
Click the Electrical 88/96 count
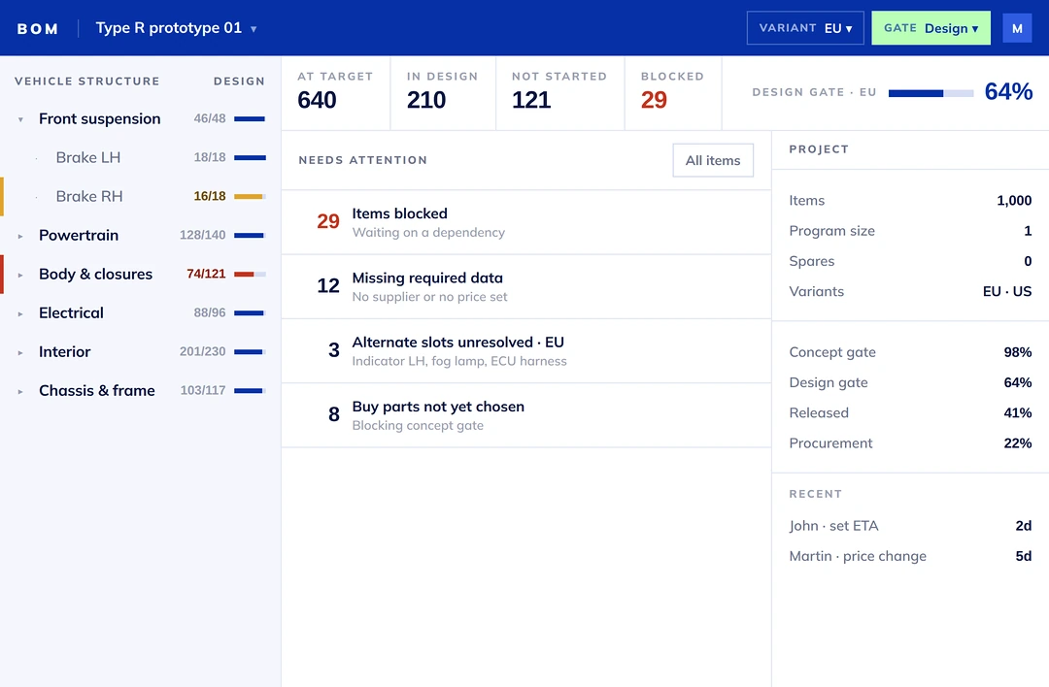(210, 312)
